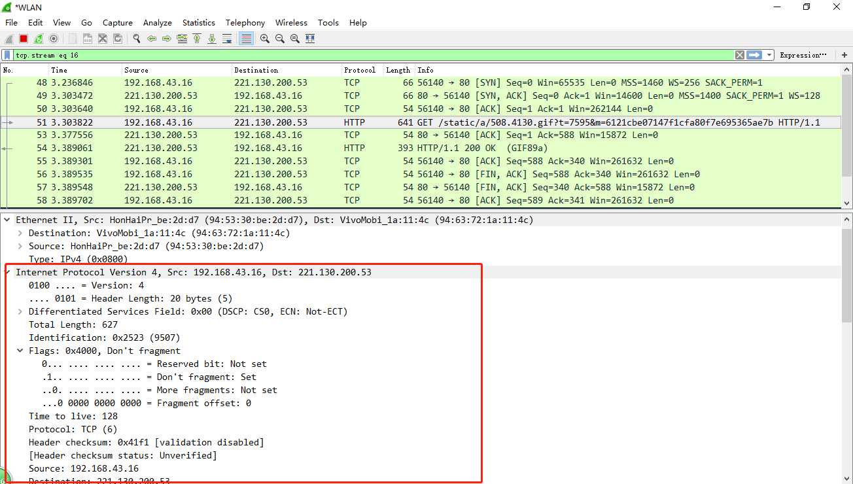853x484 pixels.
Task: Open the Go menu
Action: 86,22
